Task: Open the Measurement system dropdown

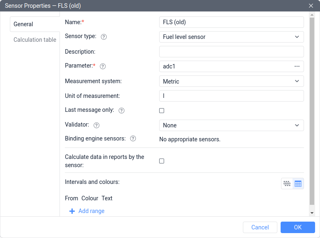Action: tap(231, 82)
